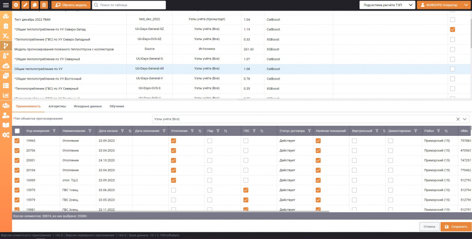Select the Общее теплопотребление по УУ row

242,69
